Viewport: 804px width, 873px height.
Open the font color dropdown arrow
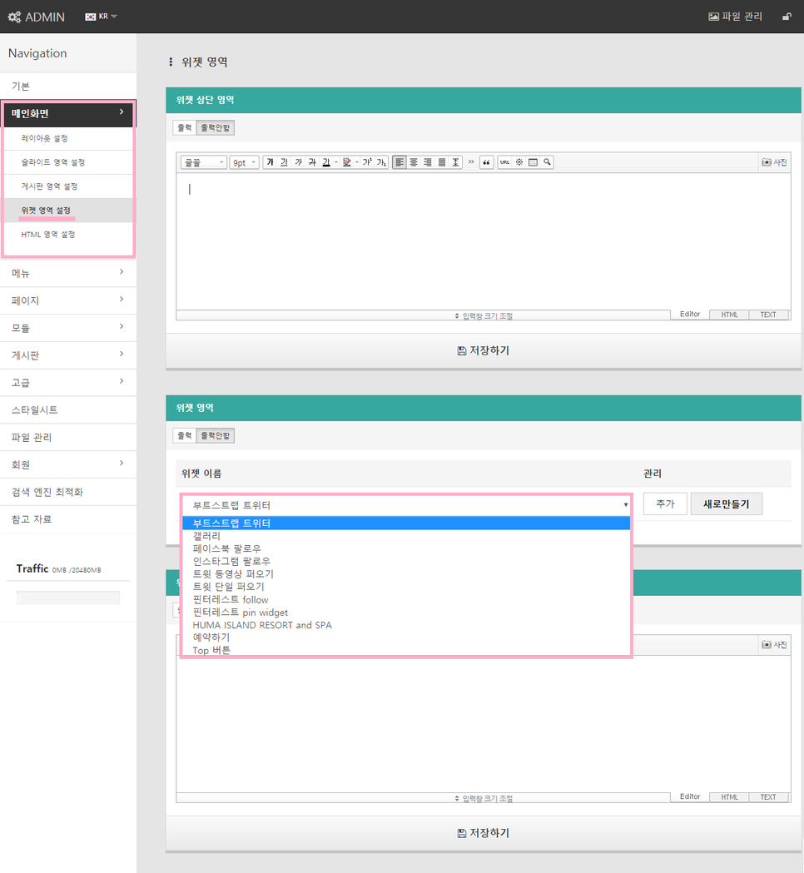click(336, 162)
